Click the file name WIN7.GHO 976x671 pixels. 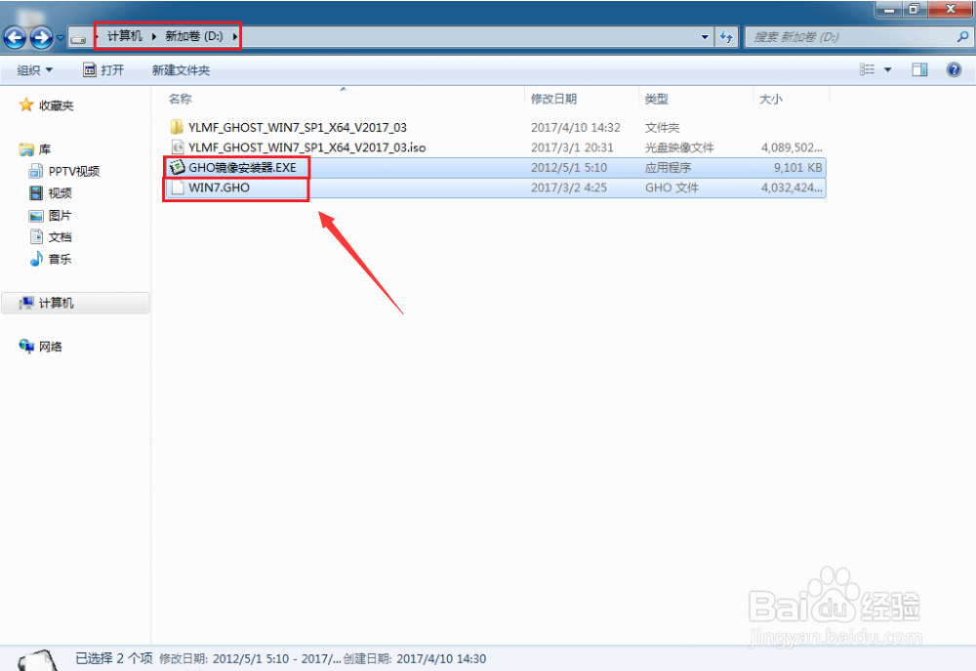[x=219, y=187]
